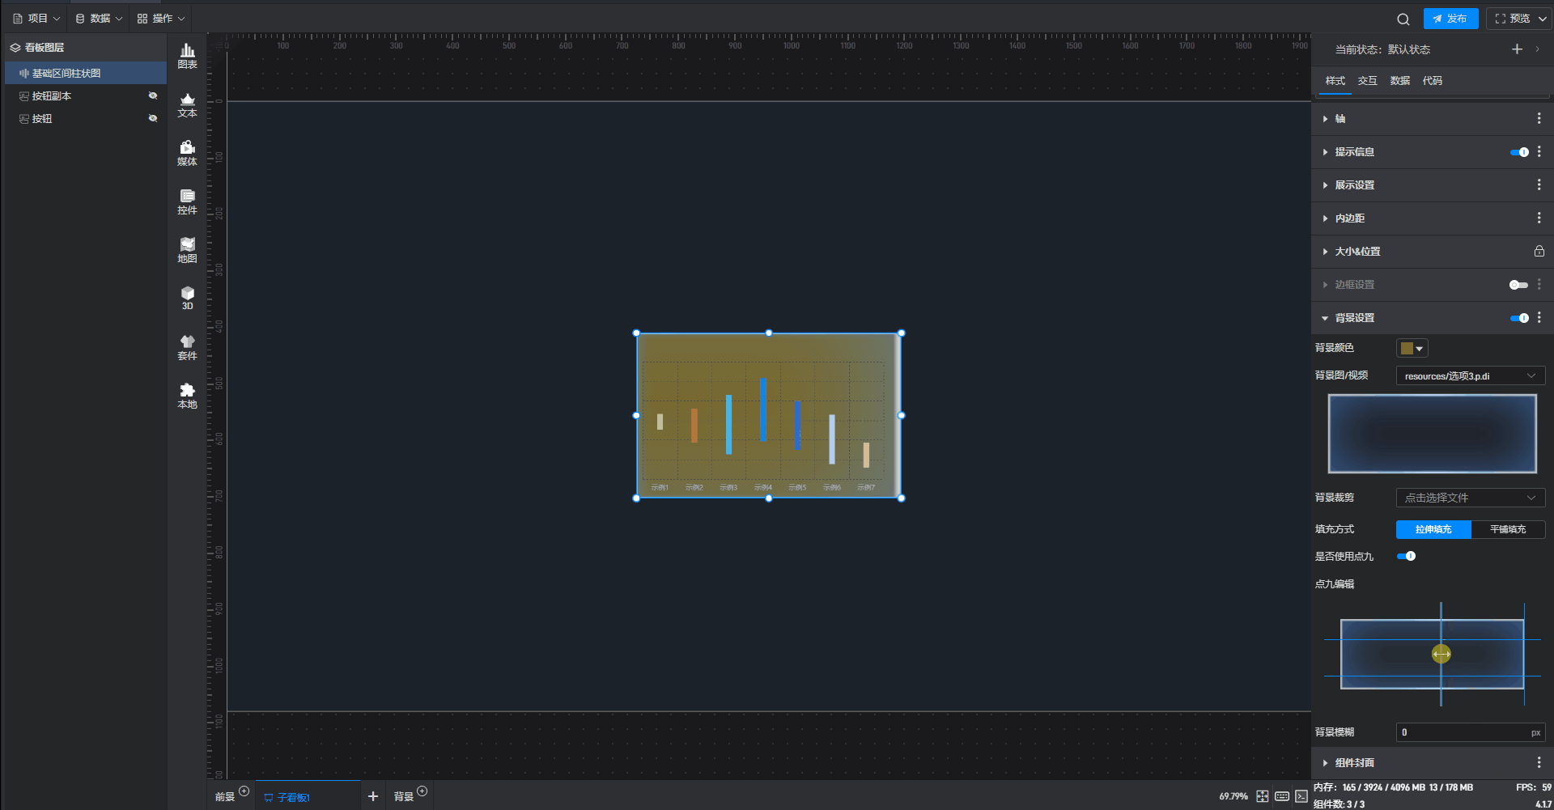
Task: Click the 背景模糊 px input field
Action: coord(1463,732)
